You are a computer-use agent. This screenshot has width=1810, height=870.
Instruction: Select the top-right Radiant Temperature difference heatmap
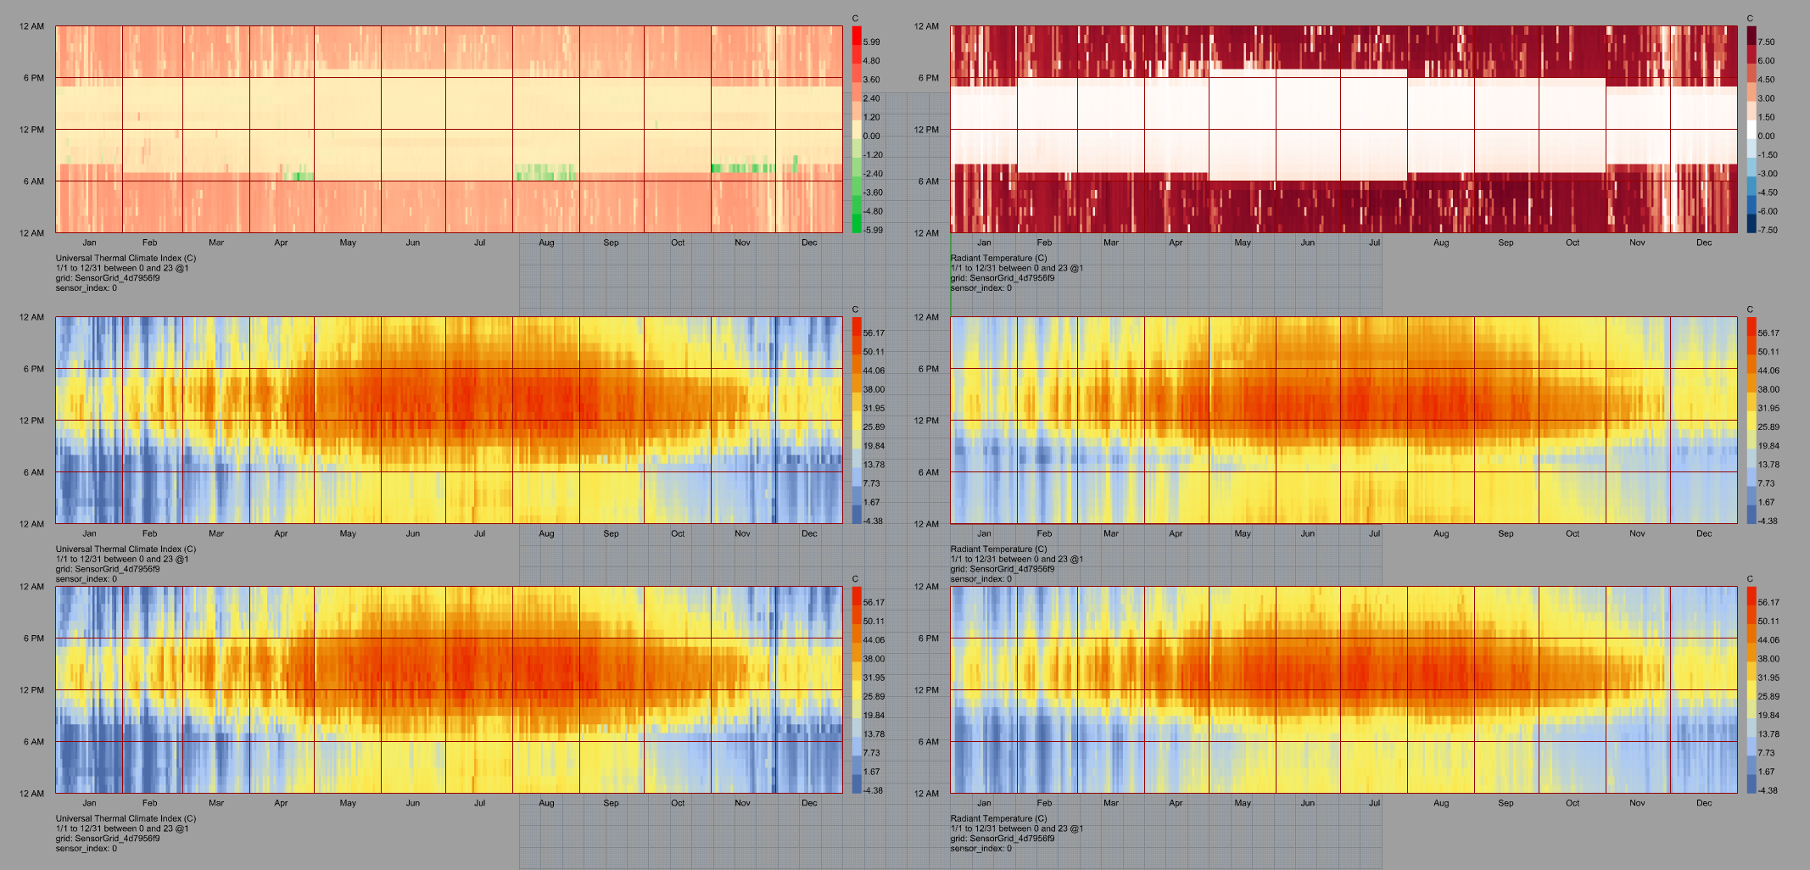(1344, 129)
